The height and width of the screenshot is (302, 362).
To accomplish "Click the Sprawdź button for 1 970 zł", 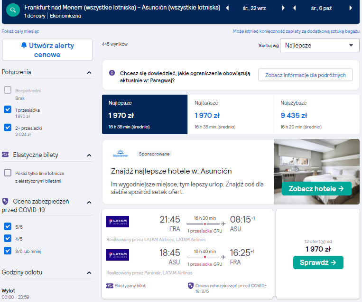I will point(318,263).
